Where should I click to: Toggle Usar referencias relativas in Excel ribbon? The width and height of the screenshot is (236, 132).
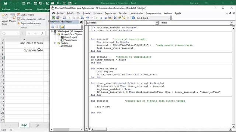coord(31,19)
